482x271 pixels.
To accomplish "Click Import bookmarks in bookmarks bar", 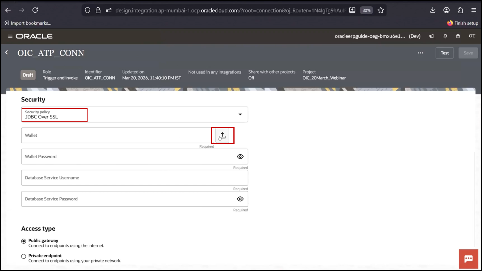I will (x=28, y=23).
